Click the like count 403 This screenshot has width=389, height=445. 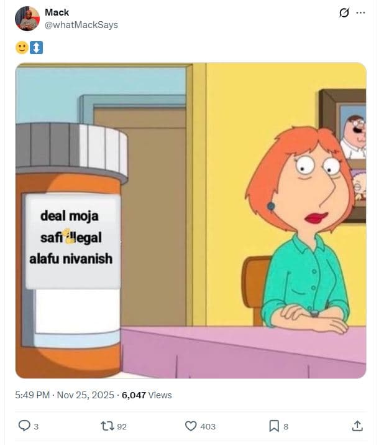click(208, 426)
